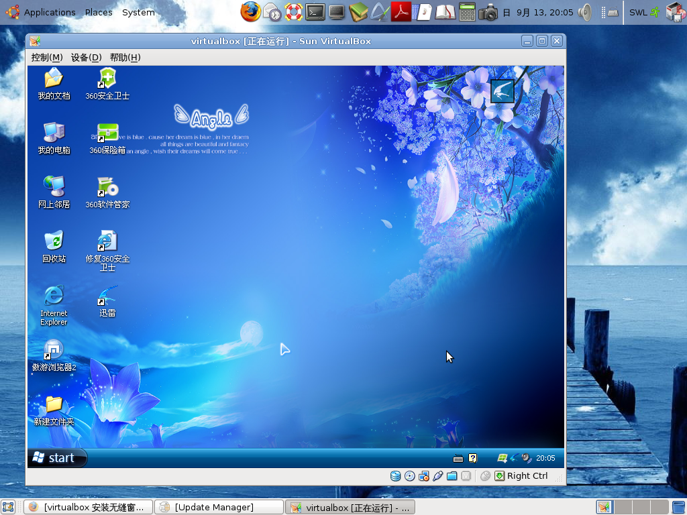Click the keyboard icon in the guest taskbar
Image resolution: width=687 pixels, height=515 pixels.
[458, 459]
